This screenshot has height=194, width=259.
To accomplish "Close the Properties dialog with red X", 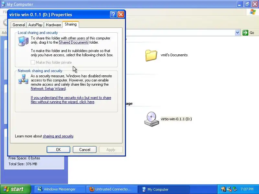I will [x=121, y=15].
